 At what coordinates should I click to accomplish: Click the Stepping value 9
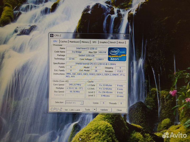(120, 68)
